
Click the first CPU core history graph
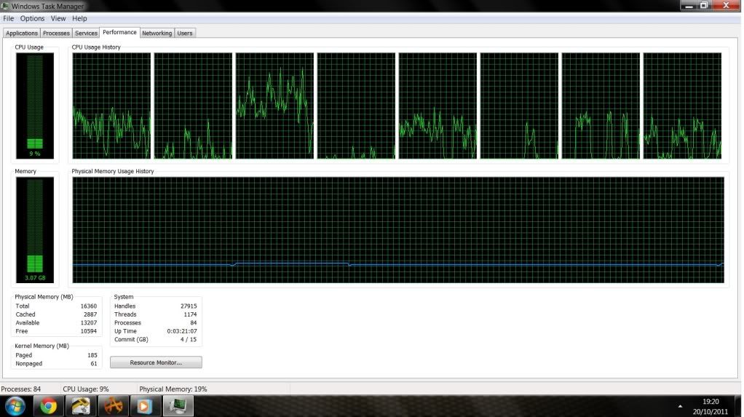[111, 106]
